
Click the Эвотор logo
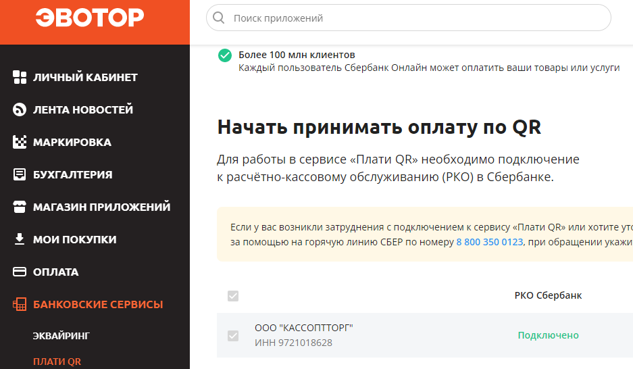tap(90, 18)
